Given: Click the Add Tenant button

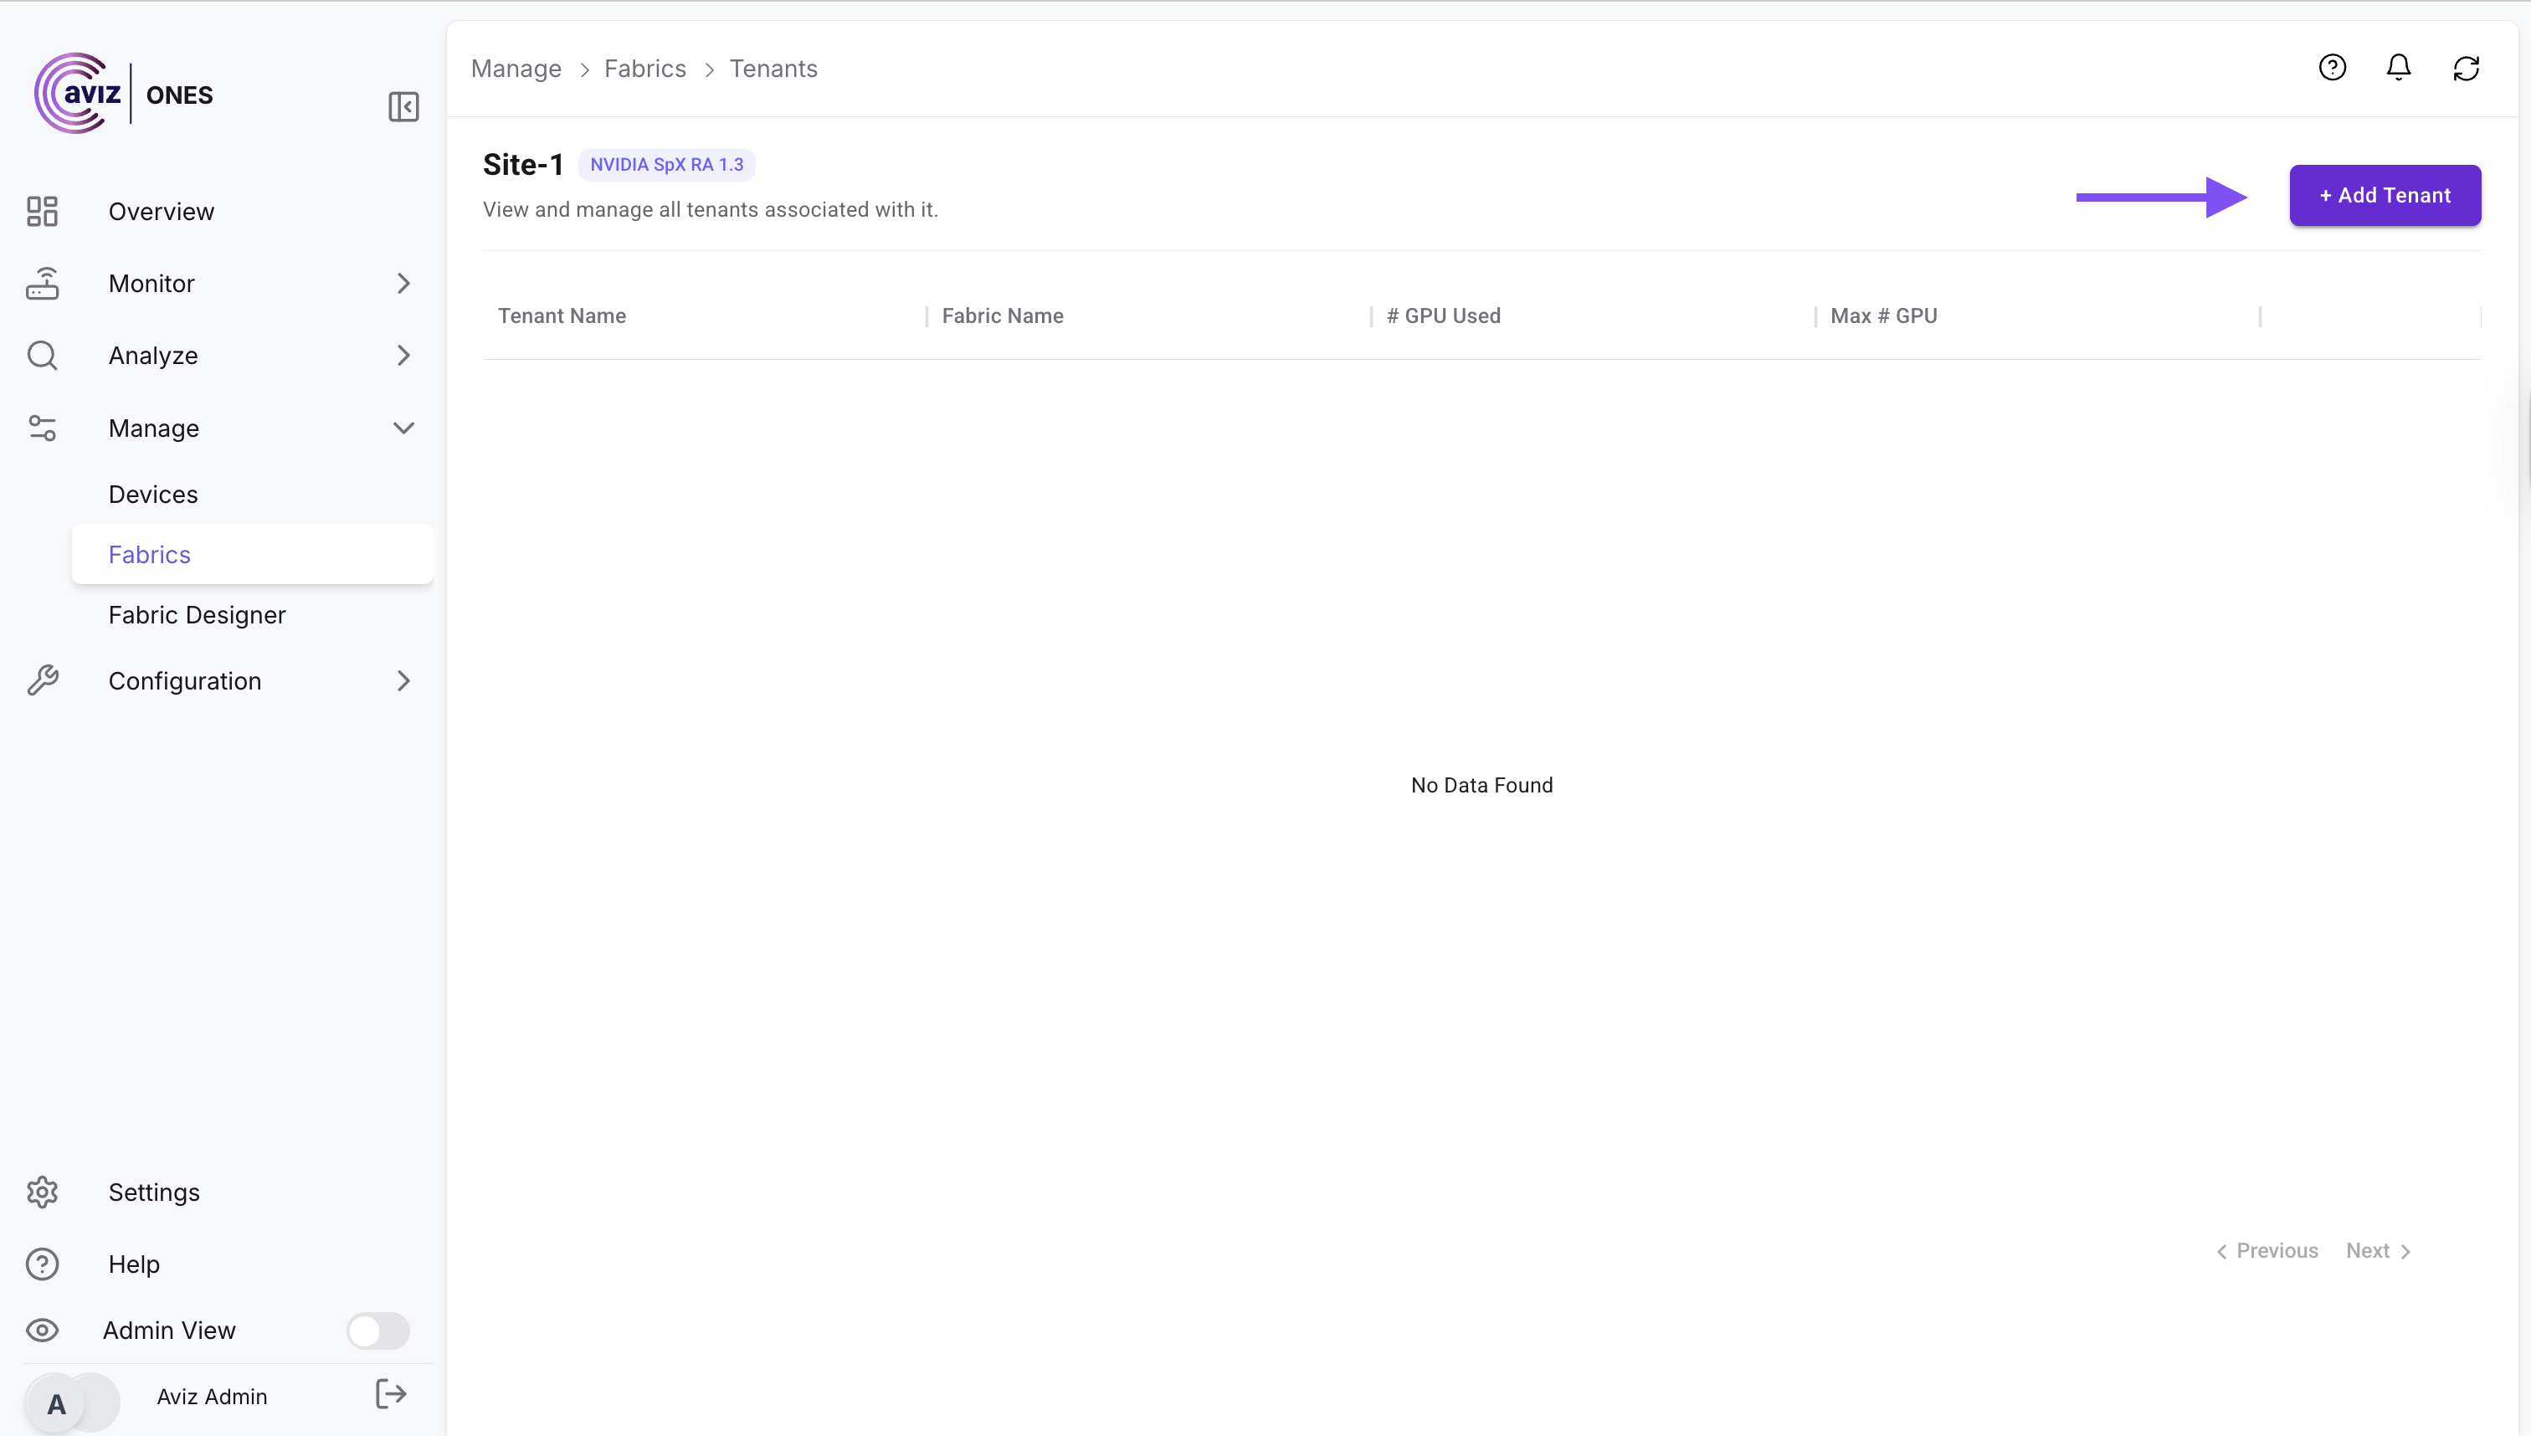Looking at the screenshot, I should pos(2384,195).
